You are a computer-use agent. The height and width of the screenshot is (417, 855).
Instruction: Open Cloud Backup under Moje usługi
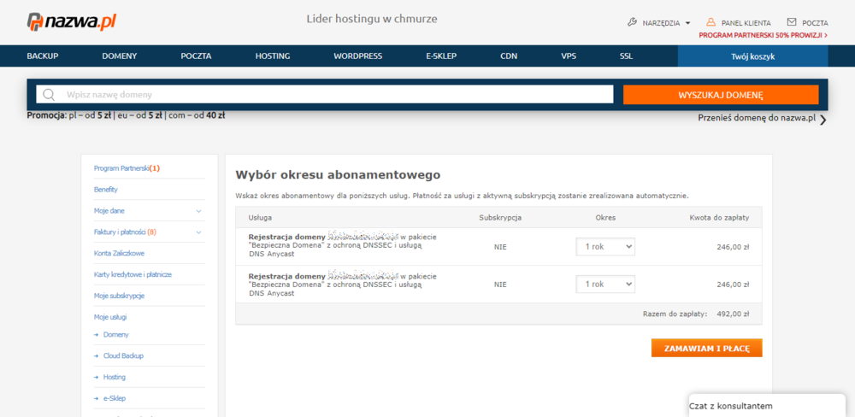point(123,356)
